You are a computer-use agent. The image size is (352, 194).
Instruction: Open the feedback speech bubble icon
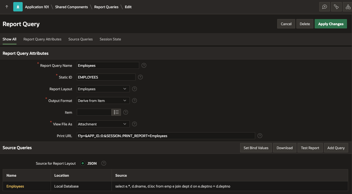(x=324, y=6)
